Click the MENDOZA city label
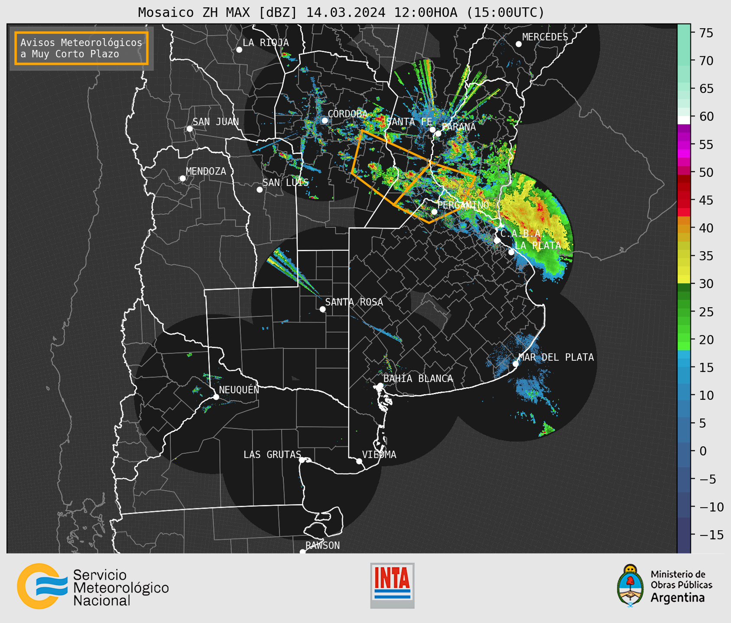The height and width of the screenshot is (623, 731). 206,172
